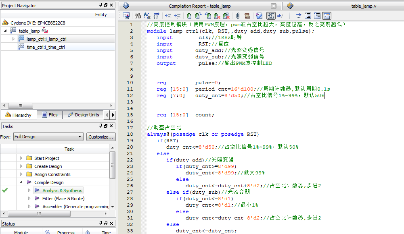This screenshot has width=404, height=234.
Task: Click the Tasks vertical scrollbar thumb
Action: pos(112,165)
